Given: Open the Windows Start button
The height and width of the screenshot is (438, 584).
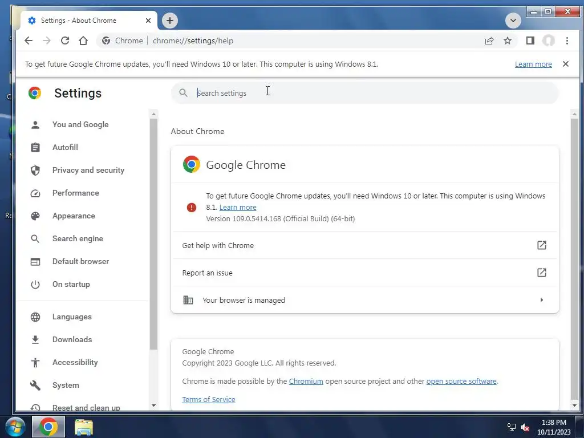Looking at the screenshot, I should coord(15,427).
